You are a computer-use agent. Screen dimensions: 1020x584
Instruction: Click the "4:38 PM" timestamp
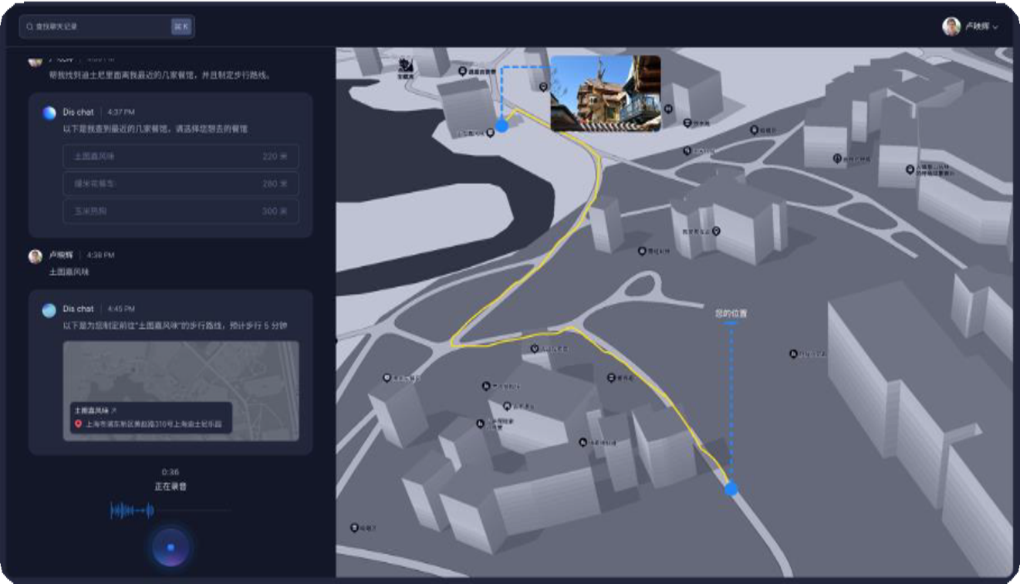tap(100, 255)
